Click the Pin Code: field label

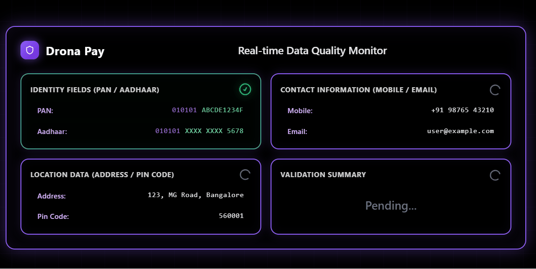coord(53,217)
